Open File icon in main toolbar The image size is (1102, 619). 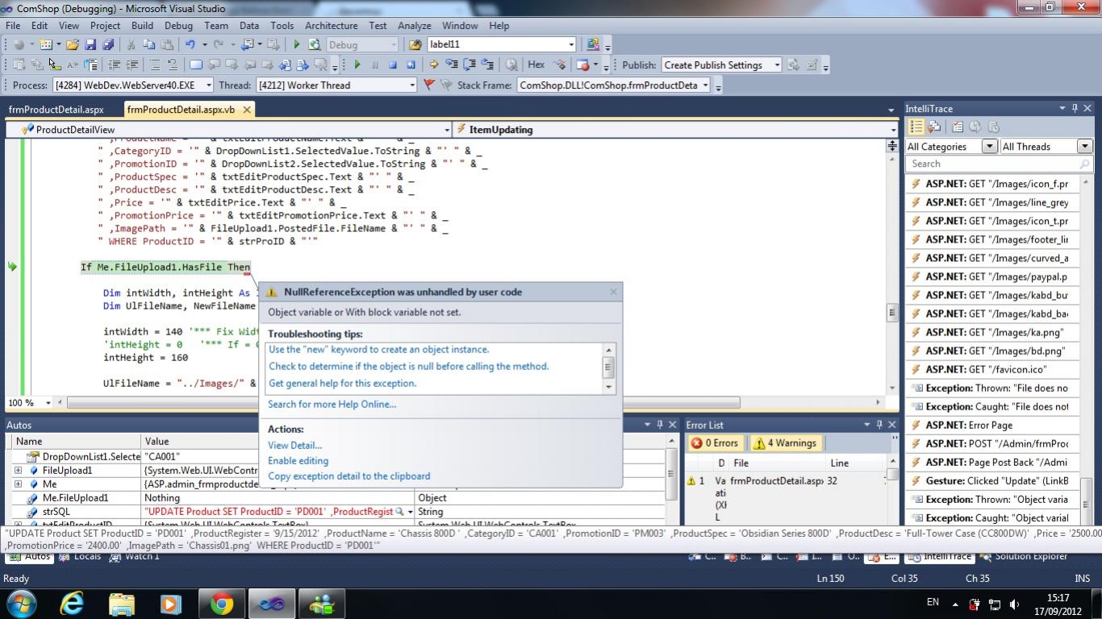pos(73,45)
